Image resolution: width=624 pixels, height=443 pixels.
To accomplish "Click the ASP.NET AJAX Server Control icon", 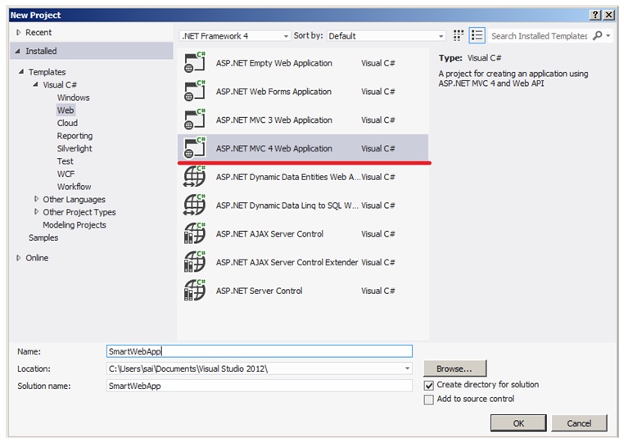I will 195,233.
